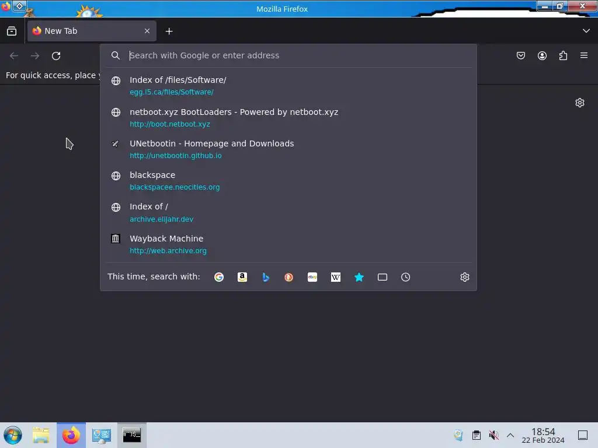Viewport: 598px width, 448px height.
Task: Open a new tab with plus button
Action: 169,32
